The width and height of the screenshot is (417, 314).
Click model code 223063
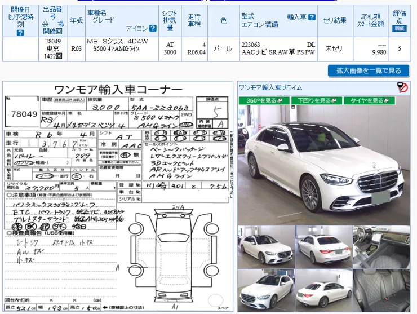pos(251,45)
